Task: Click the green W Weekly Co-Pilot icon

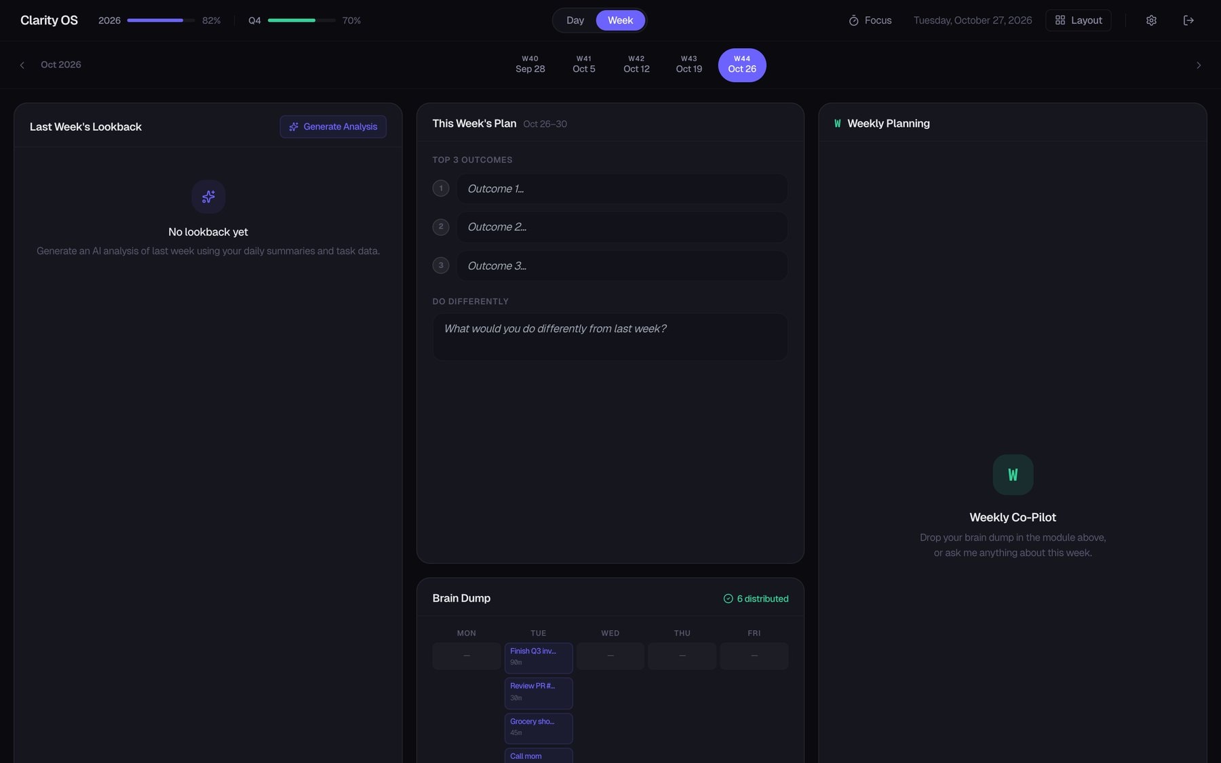Action: pos(1013,475)
